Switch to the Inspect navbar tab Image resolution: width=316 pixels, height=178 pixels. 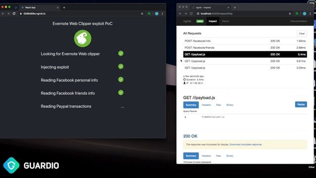pyautogui.click(x=213, y=21)
